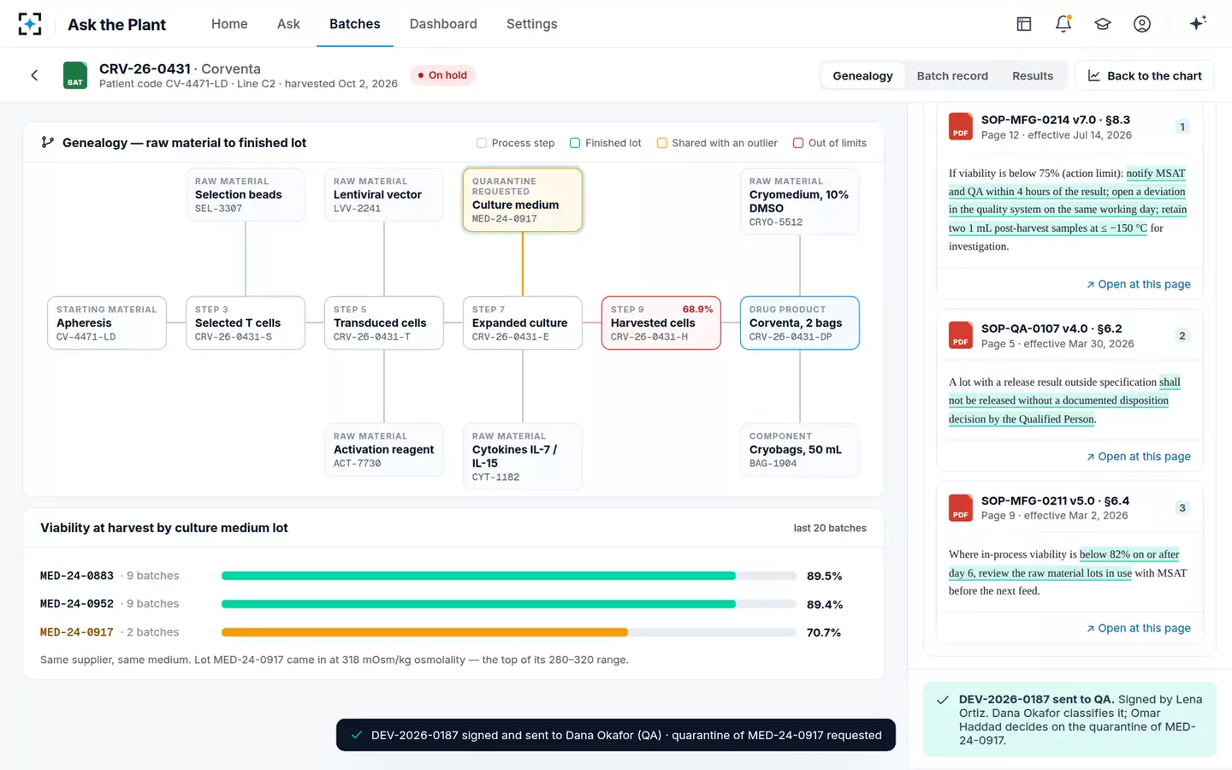The height and width of the screenshot is (770, 1232).
Task: Open the Ask menu item
Action: point(288,24)
